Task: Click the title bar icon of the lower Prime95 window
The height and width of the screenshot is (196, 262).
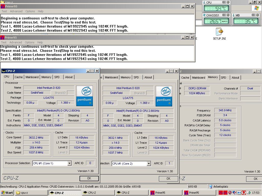Action: click(2, 37)
